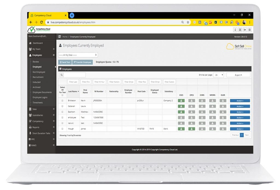Open the Action dropdown for Eastham
Screen dimensions: 280x190
point(240,112)
